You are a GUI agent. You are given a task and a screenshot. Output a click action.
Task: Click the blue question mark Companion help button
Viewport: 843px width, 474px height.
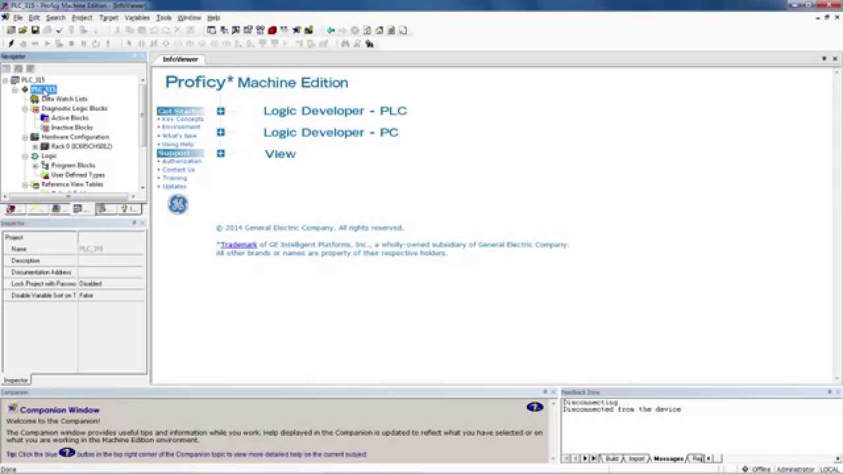535,408
